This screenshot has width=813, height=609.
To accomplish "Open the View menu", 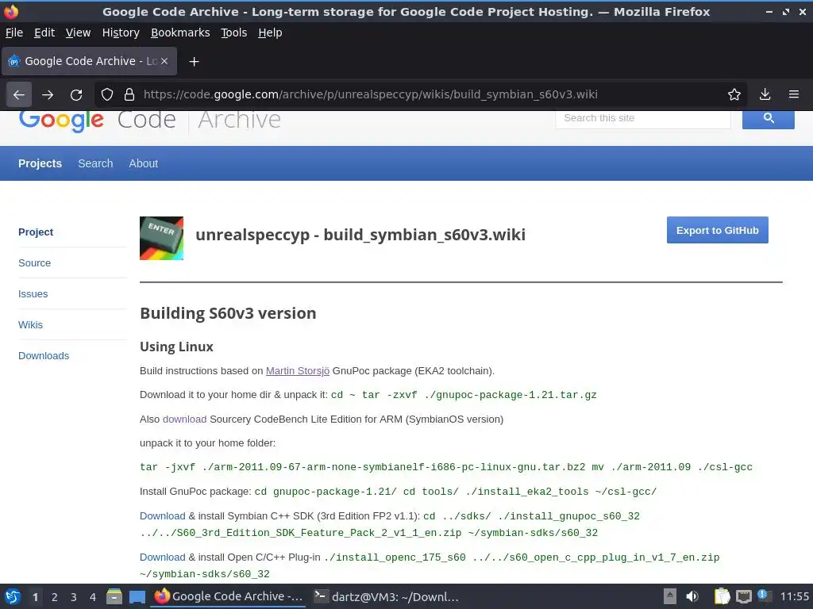I will (x=79, y=33).
